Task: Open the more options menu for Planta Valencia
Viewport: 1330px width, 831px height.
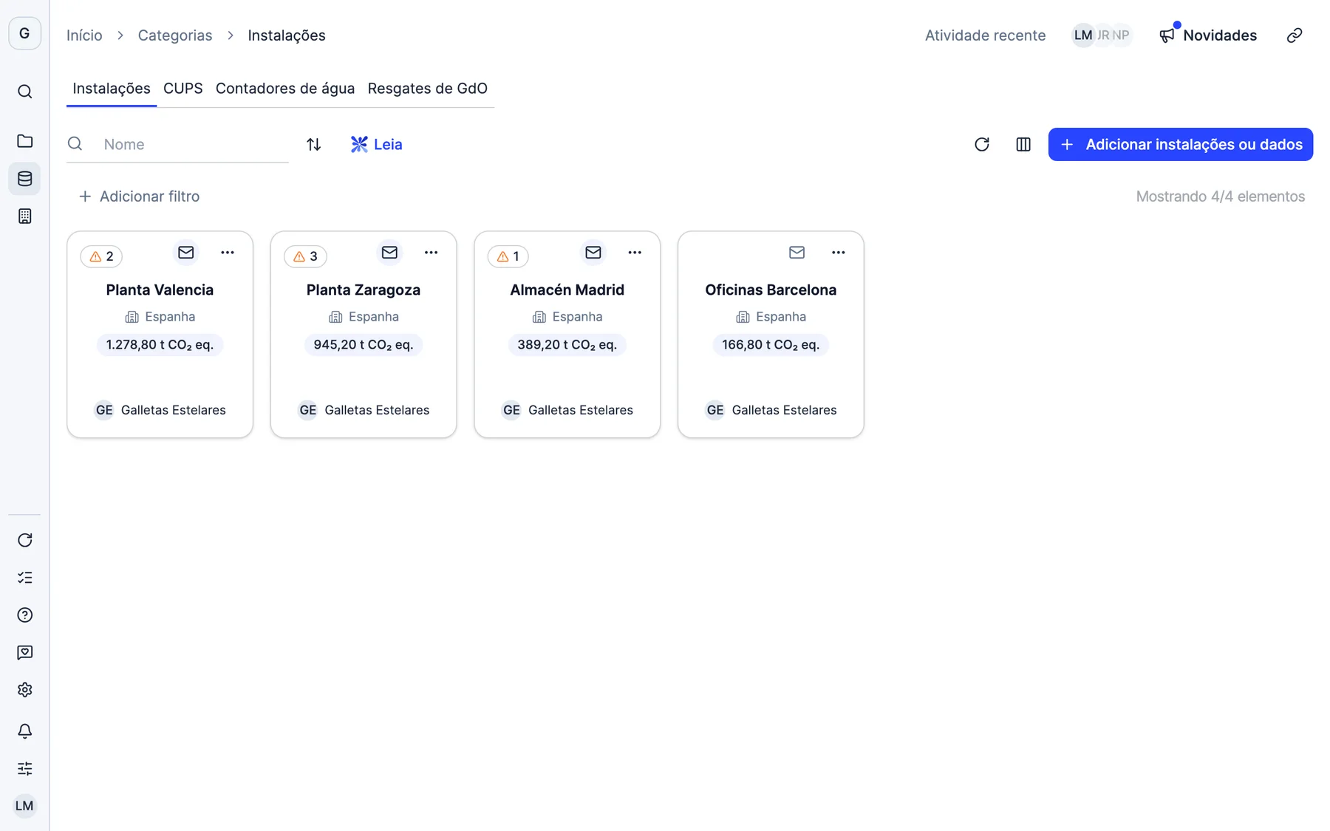Action: click(227, 253)
